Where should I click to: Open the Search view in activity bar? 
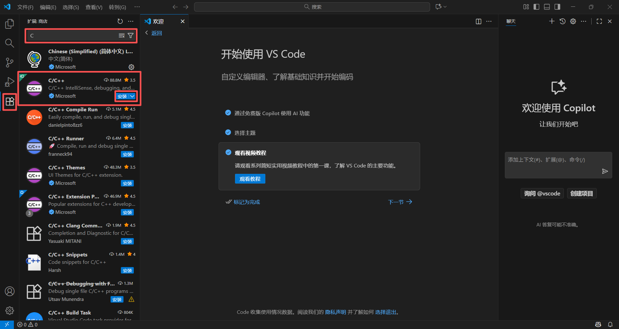tap(10, 43)
